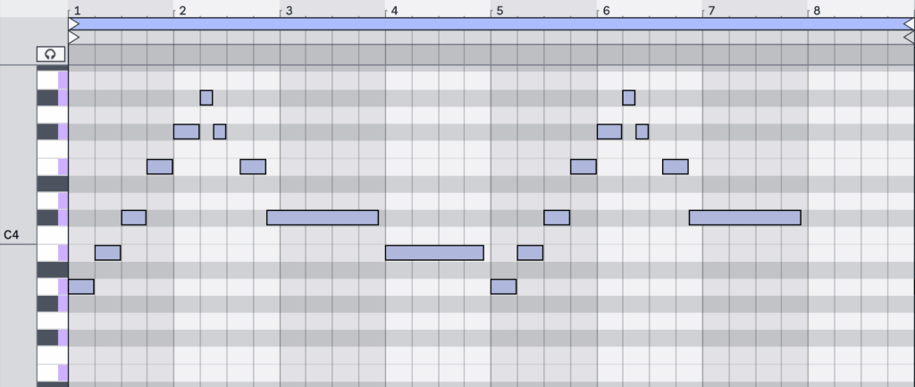The height and width of the screenshot is (387, 915).
Task: Select the long note spanning bar 7
Action: click(744, 218)
